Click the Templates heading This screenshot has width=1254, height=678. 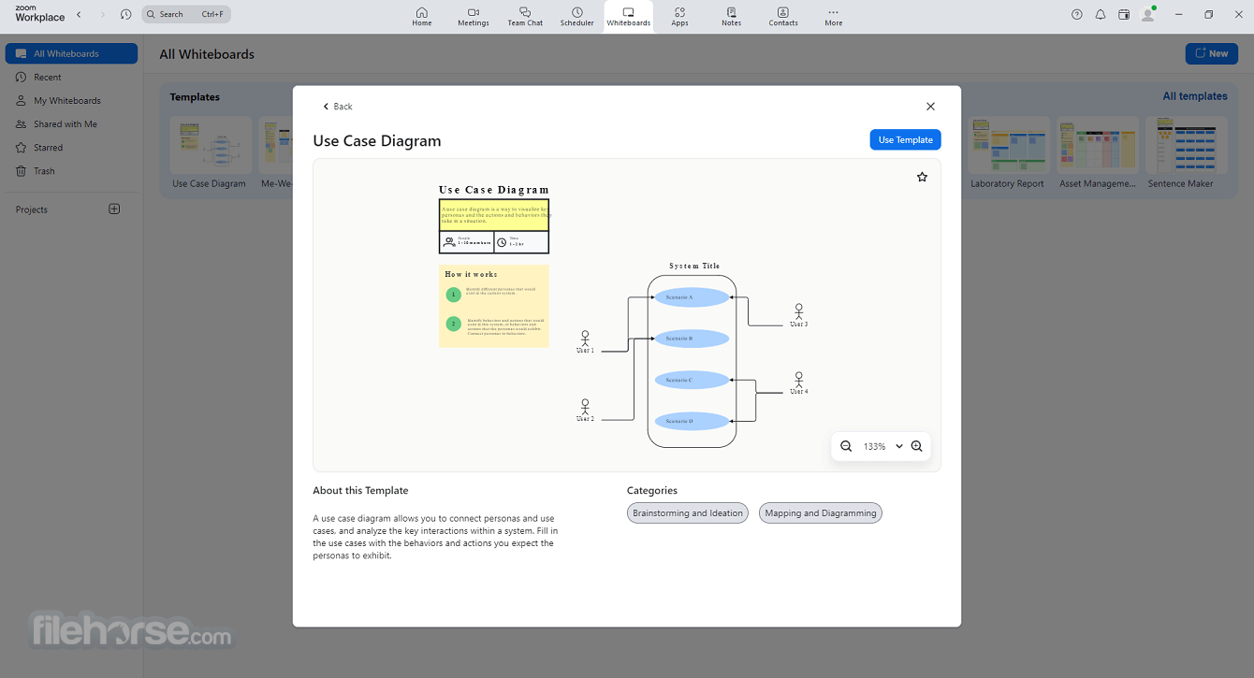coord(195,97)
